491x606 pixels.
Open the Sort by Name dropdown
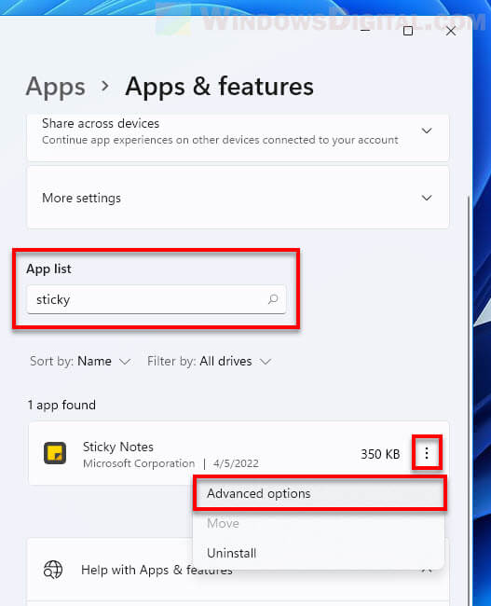tap(80, 361)
